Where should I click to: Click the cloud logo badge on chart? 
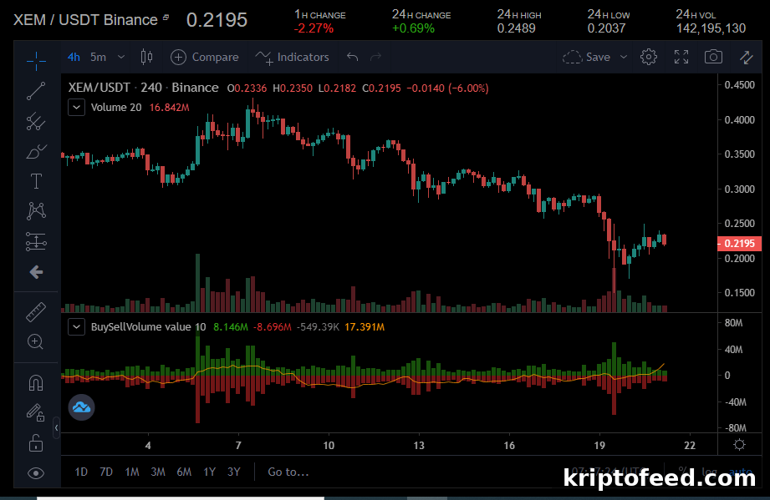pyautogui.click(x=82, y=407)
